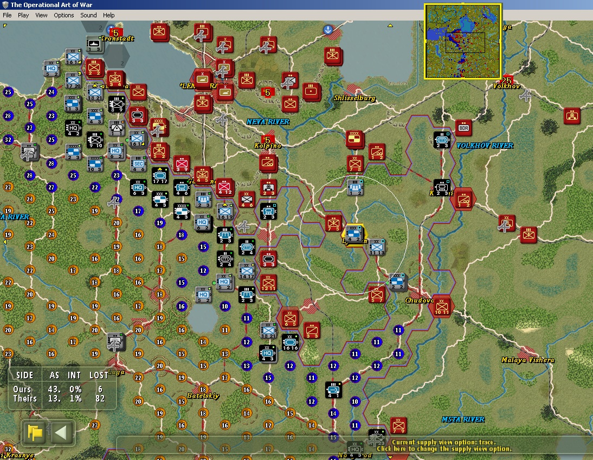Select the black armored unit 17-17
The width and height of the screenshot is (593, 460).
pyautogui.click(x=160, y=176)
